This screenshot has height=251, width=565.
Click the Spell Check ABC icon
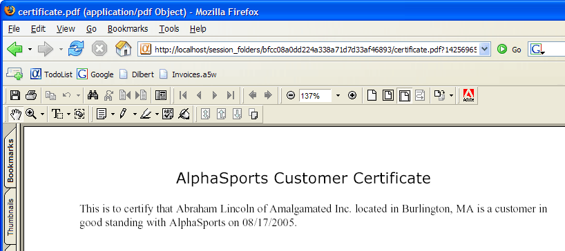168,114
